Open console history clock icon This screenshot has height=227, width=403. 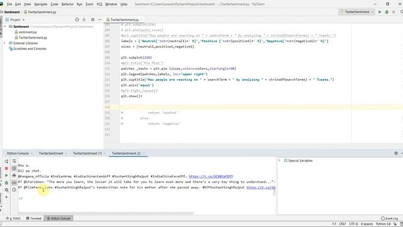tap(14, 190)
